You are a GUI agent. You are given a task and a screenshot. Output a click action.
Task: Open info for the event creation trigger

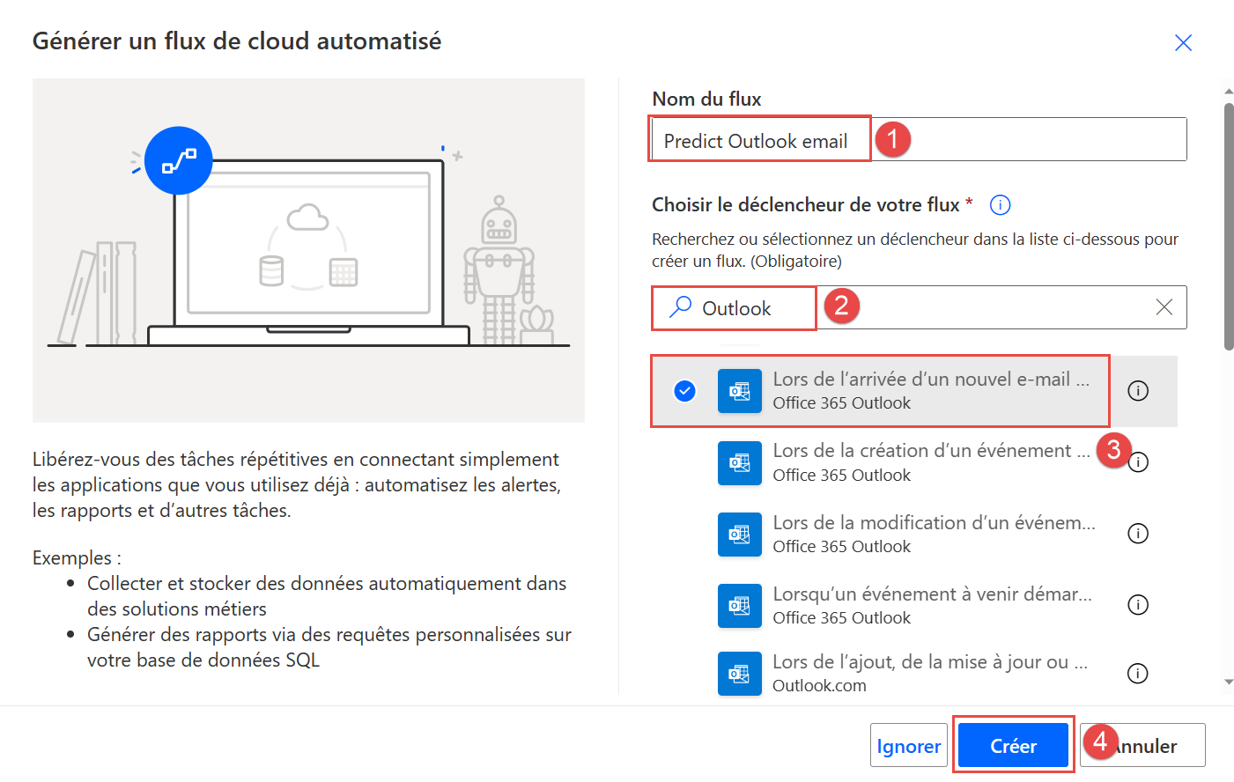1138,461
